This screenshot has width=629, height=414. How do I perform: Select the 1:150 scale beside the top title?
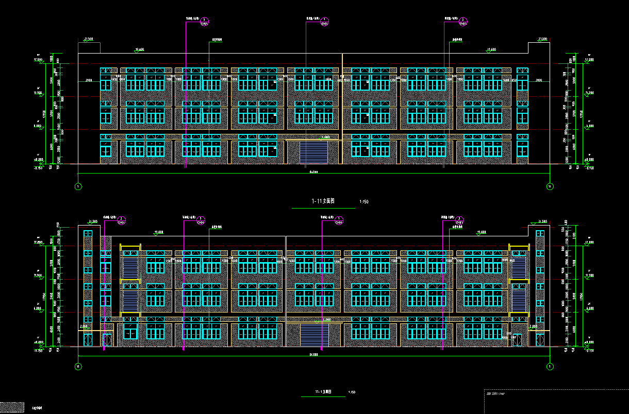(363, 202)
